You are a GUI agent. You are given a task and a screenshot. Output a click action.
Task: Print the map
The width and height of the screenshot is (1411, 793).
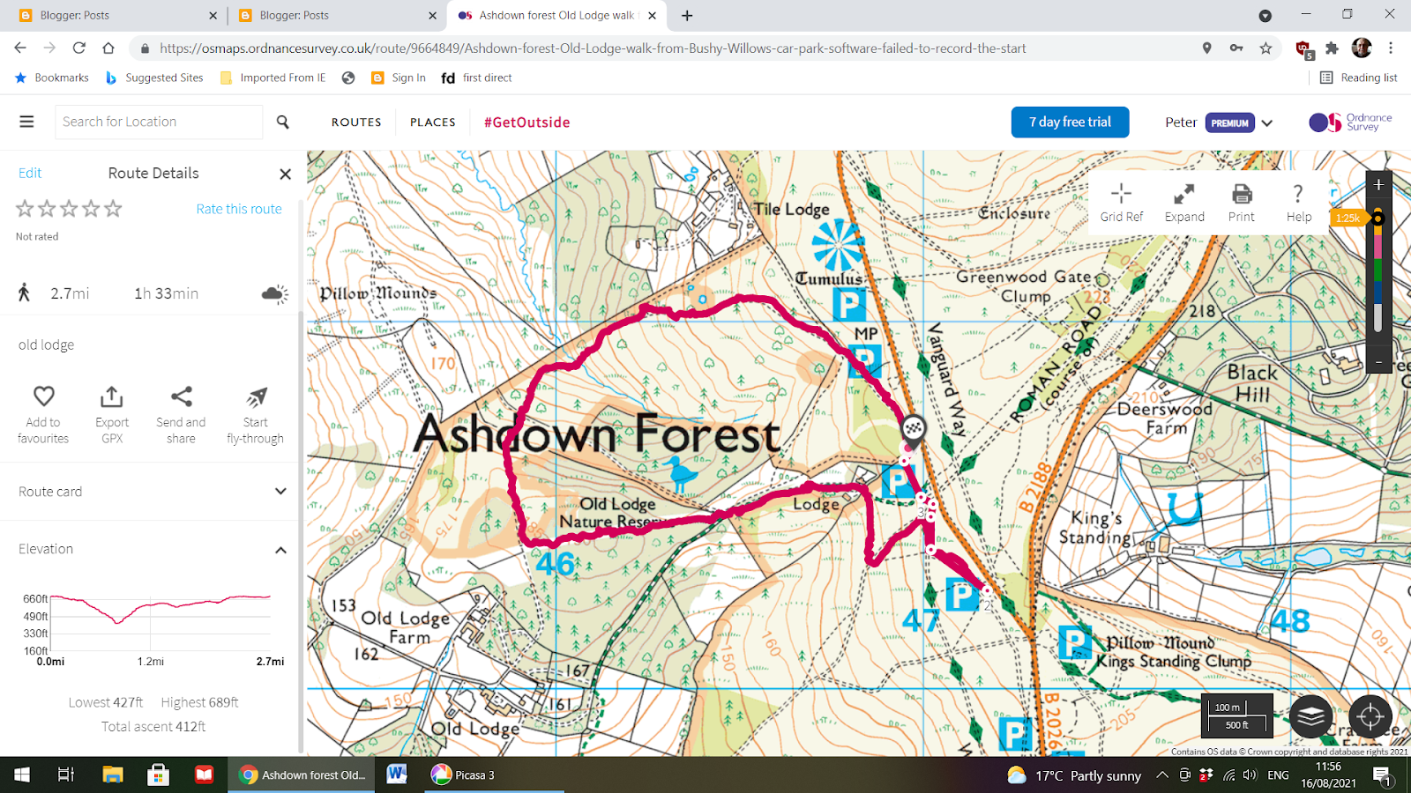pos(1242,203)
